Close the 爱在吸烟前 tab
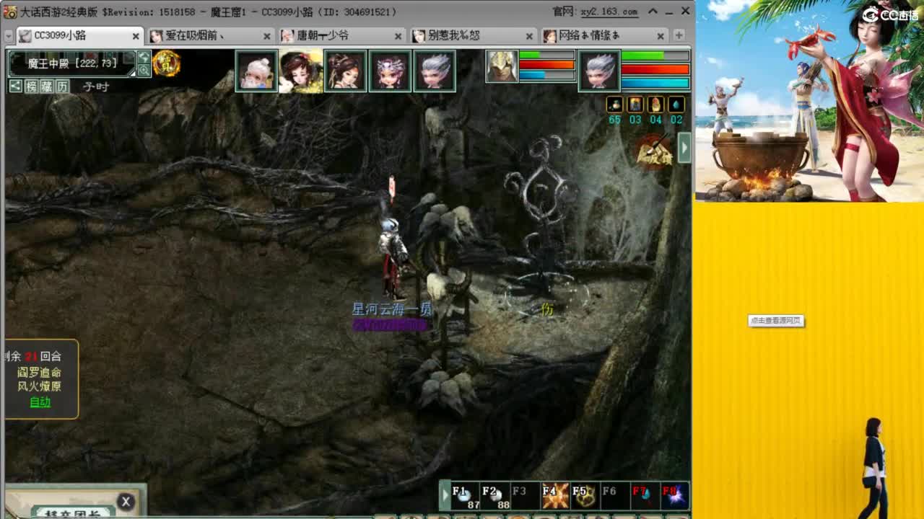Viewport: 924px width, 519px height. [x=267, y=35]
